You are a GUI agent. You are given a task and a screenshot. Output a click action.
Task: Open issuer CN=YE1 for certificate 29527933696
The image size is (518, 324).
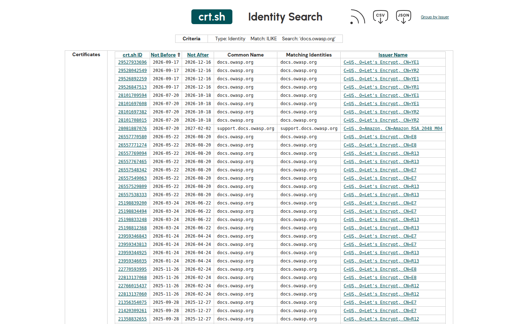pyautogui.click(x=381, y=62)
